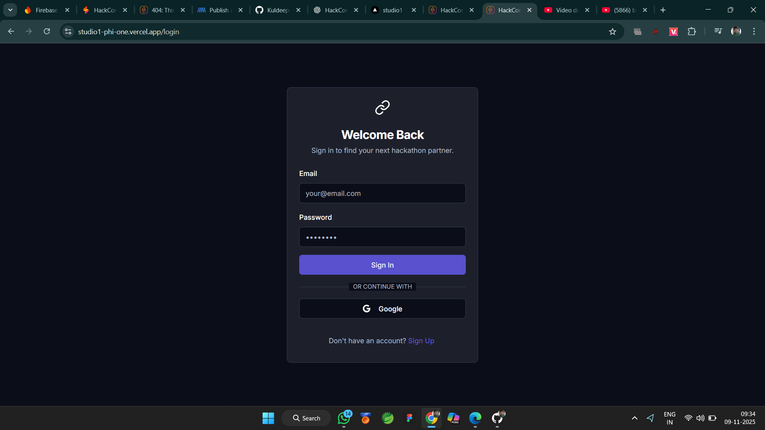Open media controls icon in toolbar
Image resolution: width=765 pixels, height=430 pixels.
[718, 31]
